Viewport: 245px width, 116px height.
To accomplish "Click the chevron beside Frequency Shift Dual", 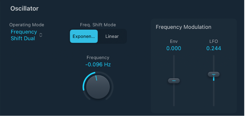I will click(x=41, y=35).
